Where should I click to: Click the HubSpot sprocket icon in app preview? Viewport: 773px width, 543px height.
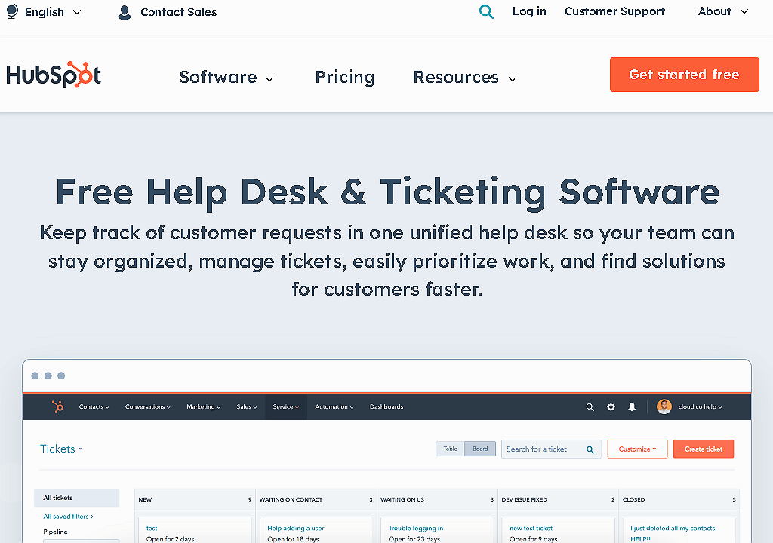[x=57, y=406]
